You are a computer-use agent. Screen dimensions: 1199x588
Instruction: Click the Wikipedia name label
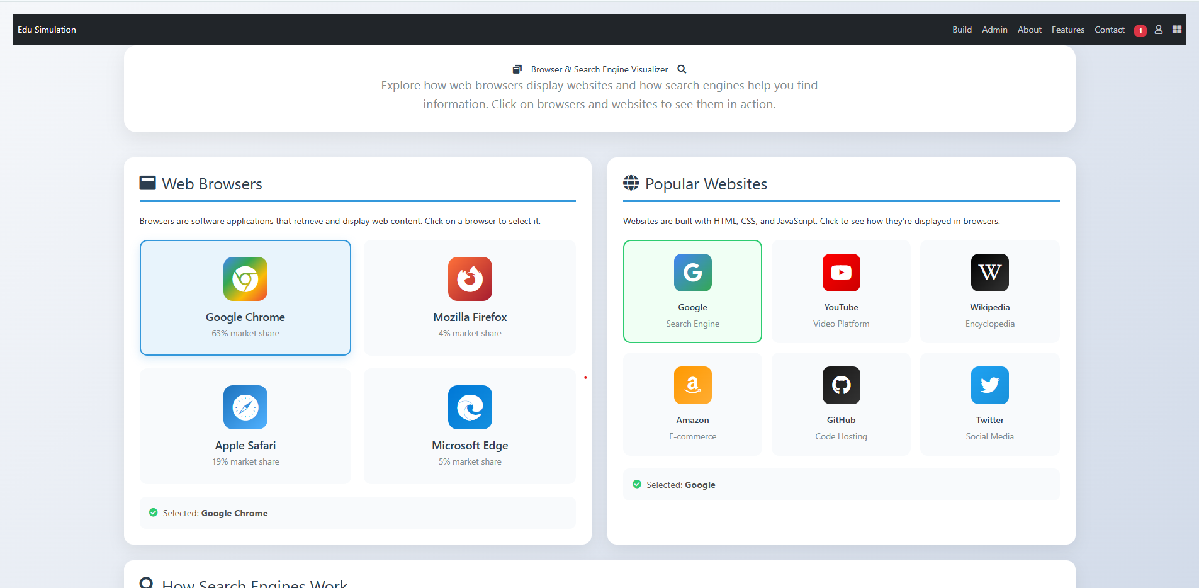click(x=990, y=307)
